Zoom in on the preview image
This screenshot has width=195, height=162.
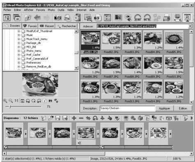pos(5,101)
